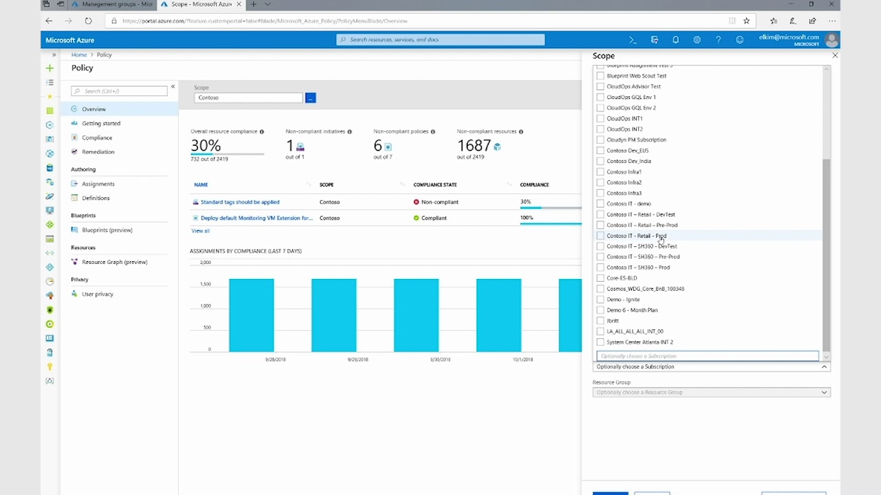Open the Resource Group dropdown

[711, 392]
